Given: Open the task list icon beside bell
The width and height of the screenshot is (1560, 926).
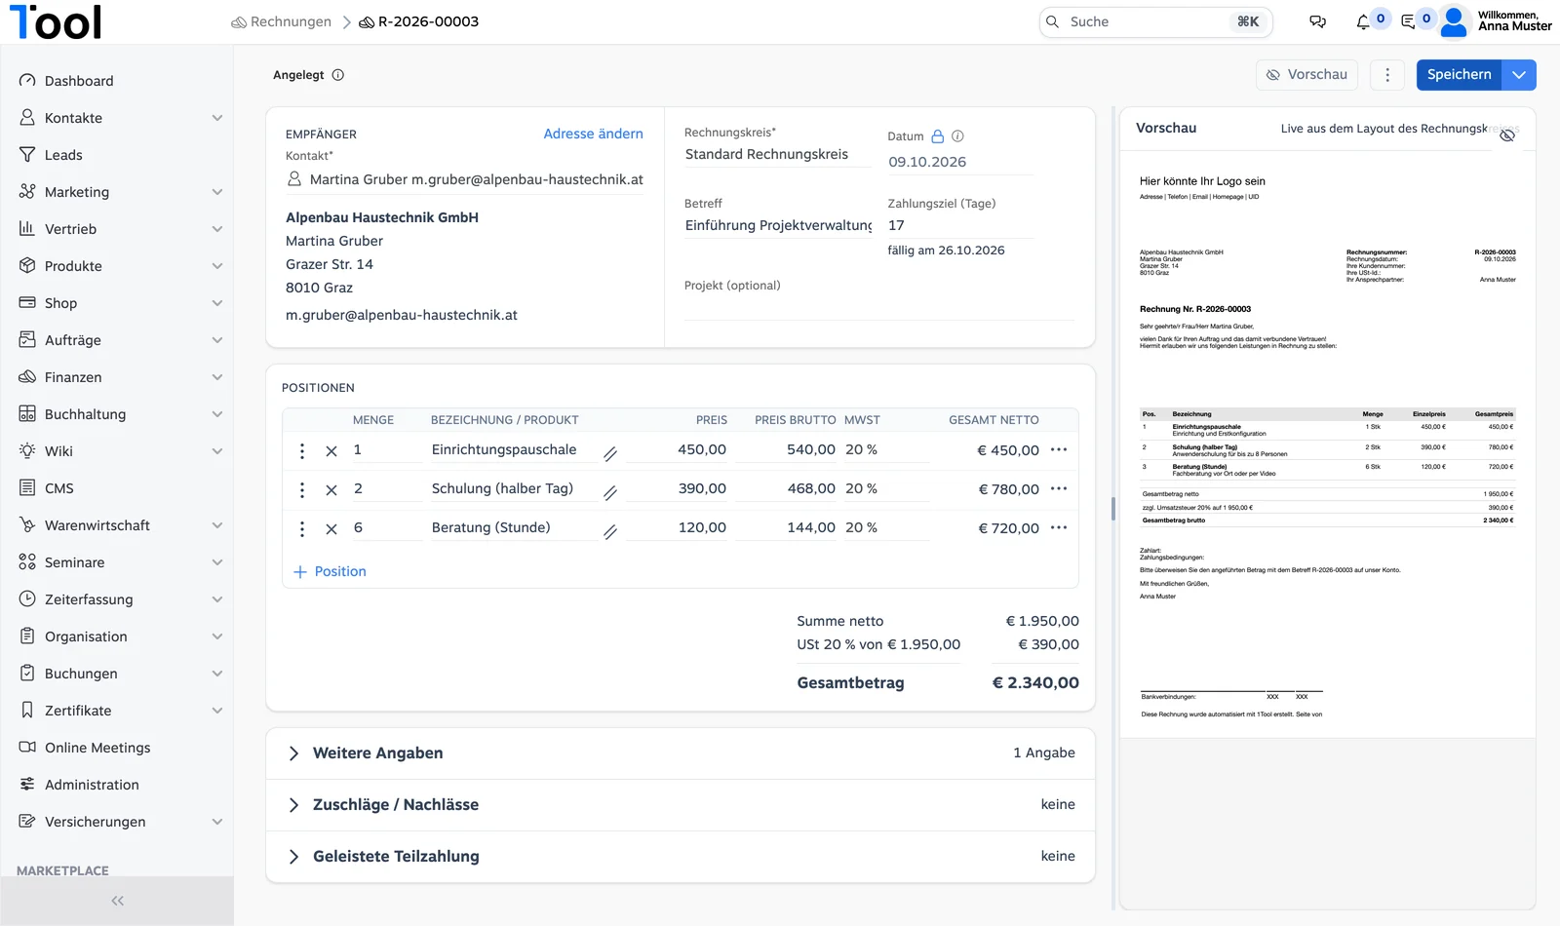Looking at the screenshot, I should coord(1408,21).
